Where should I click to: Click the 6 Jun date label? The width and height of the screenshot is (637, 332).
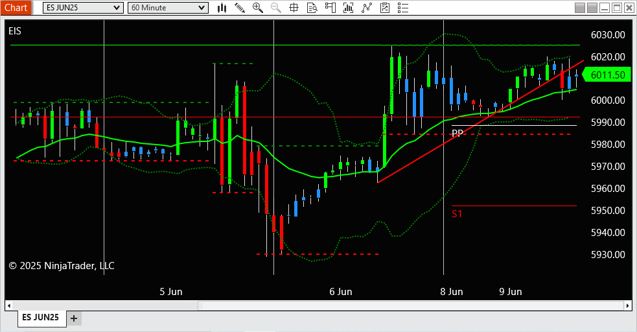tap(341, 292)
